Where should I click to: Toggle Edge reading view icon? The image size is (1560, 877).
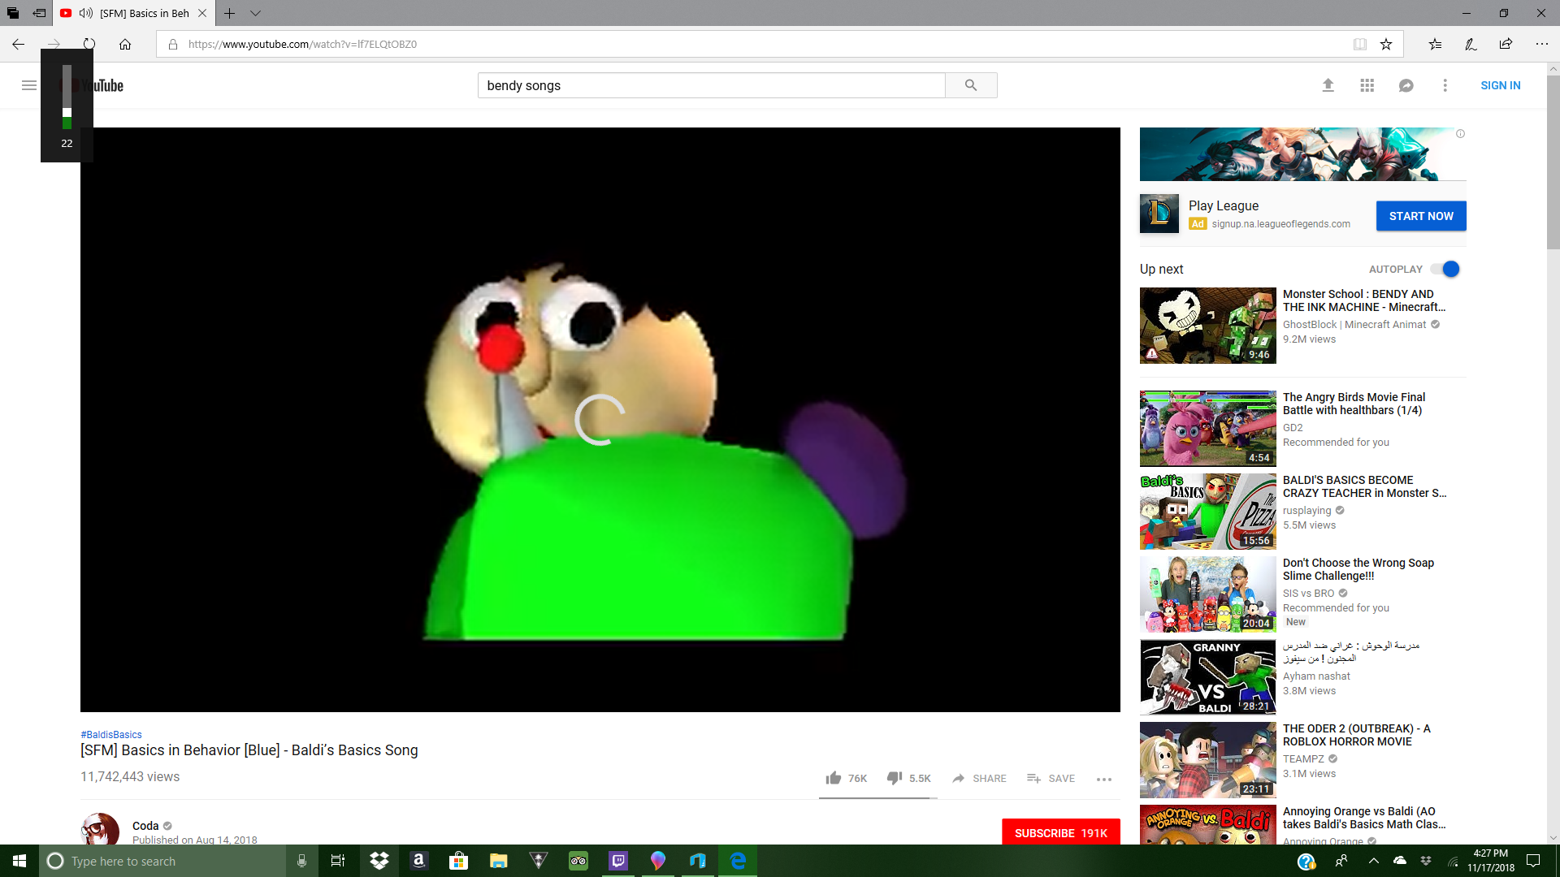(x=1360, y=44)
